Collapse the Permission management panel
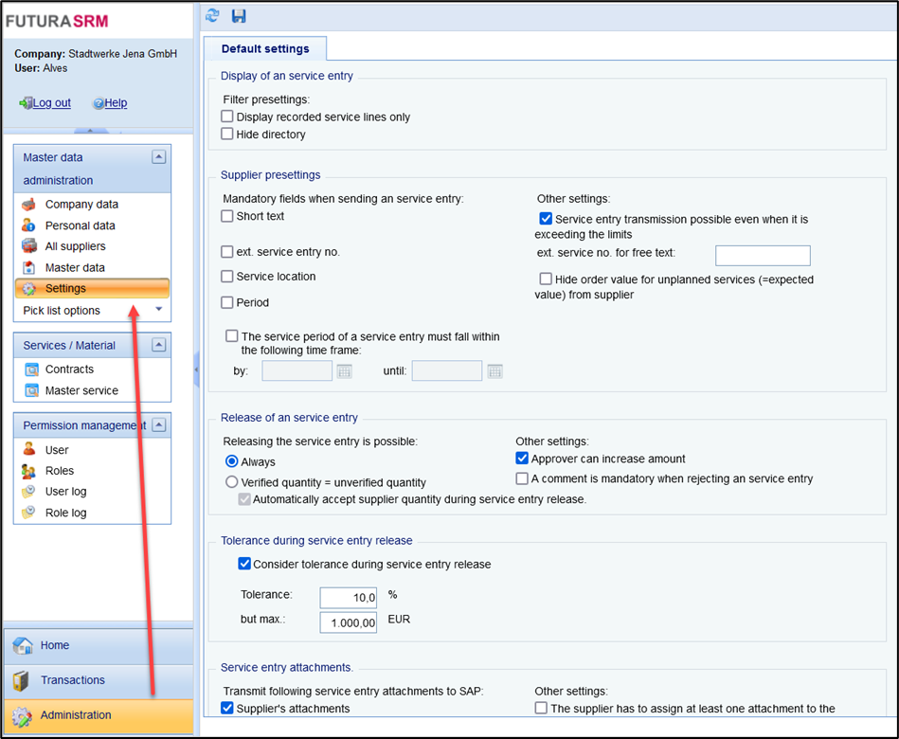 point(158,425)
